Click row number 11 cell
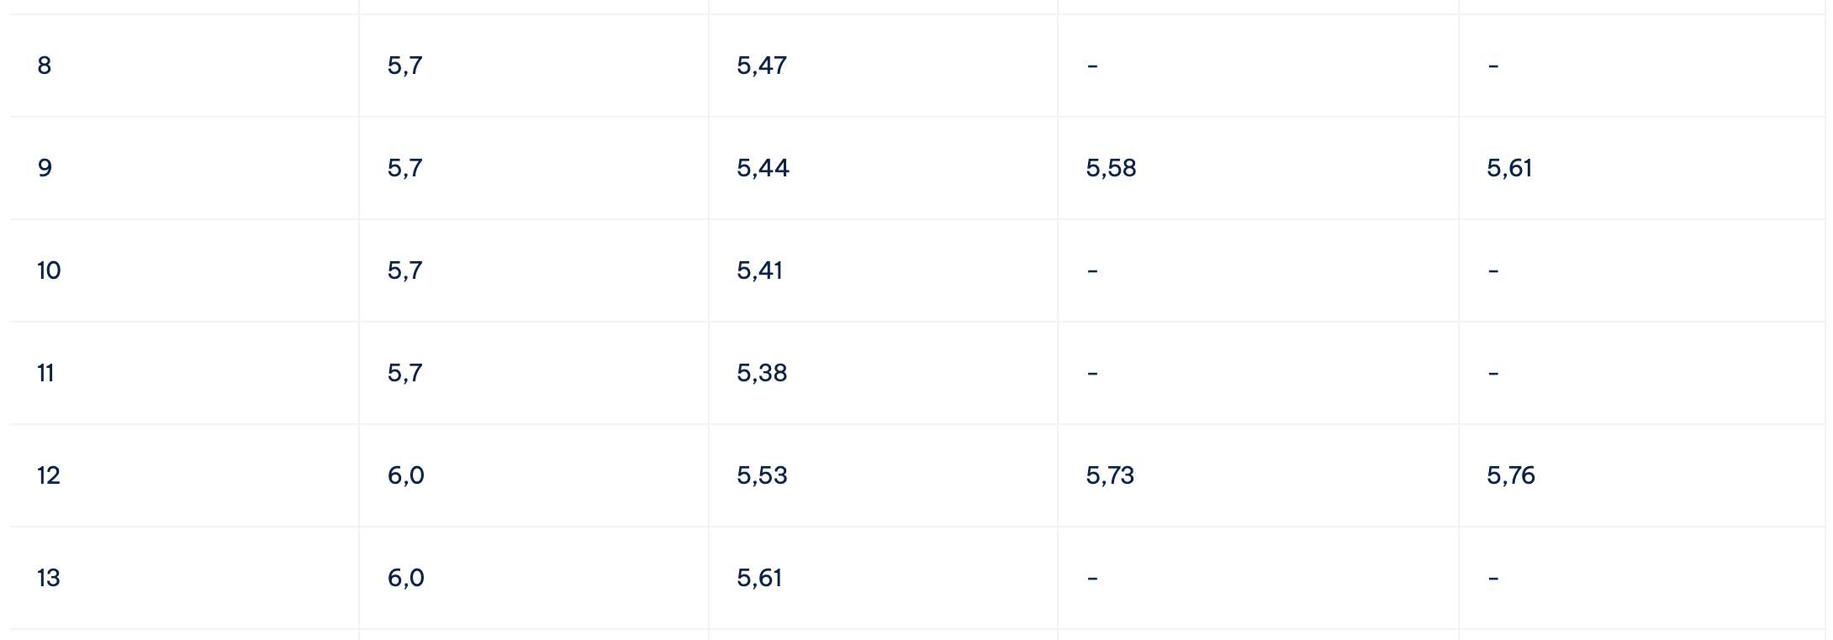1833x640 pixels. coord(184,373)
